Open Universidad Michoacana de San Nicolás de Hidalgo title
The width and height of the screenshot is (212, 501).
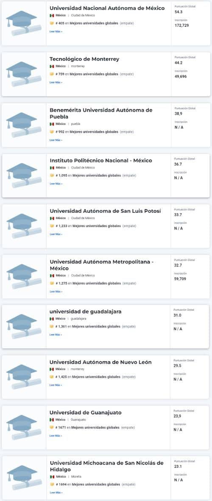(106, 466)
